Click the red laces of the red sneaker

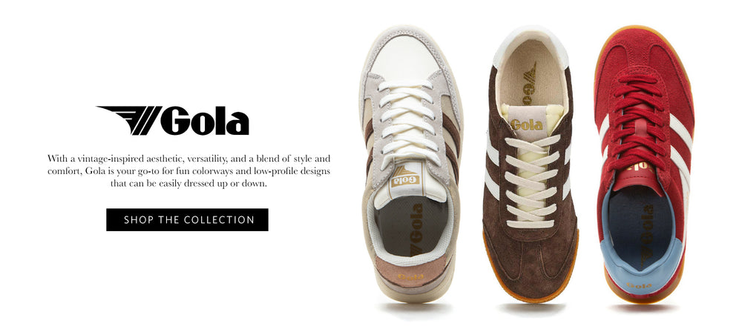click(x=639, y=121)
